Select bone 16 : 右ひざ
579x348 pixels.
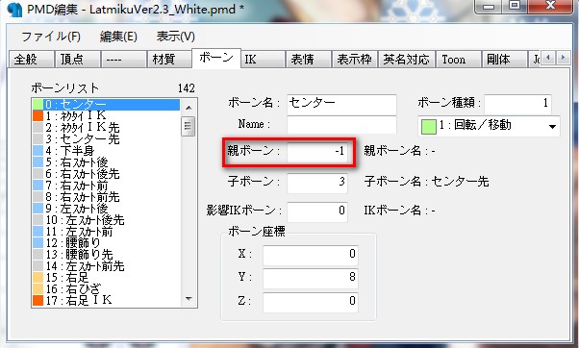(x=106, y=289)
